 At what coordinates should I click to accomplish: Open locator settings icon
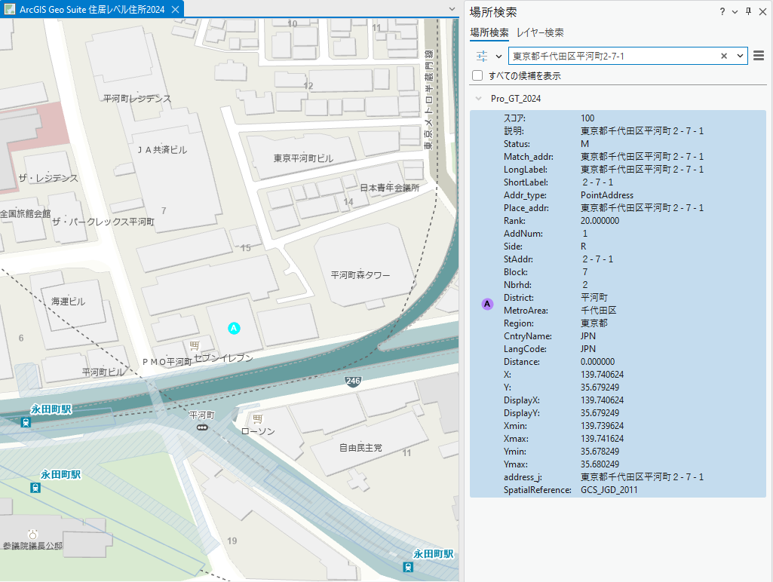[482, 57]
